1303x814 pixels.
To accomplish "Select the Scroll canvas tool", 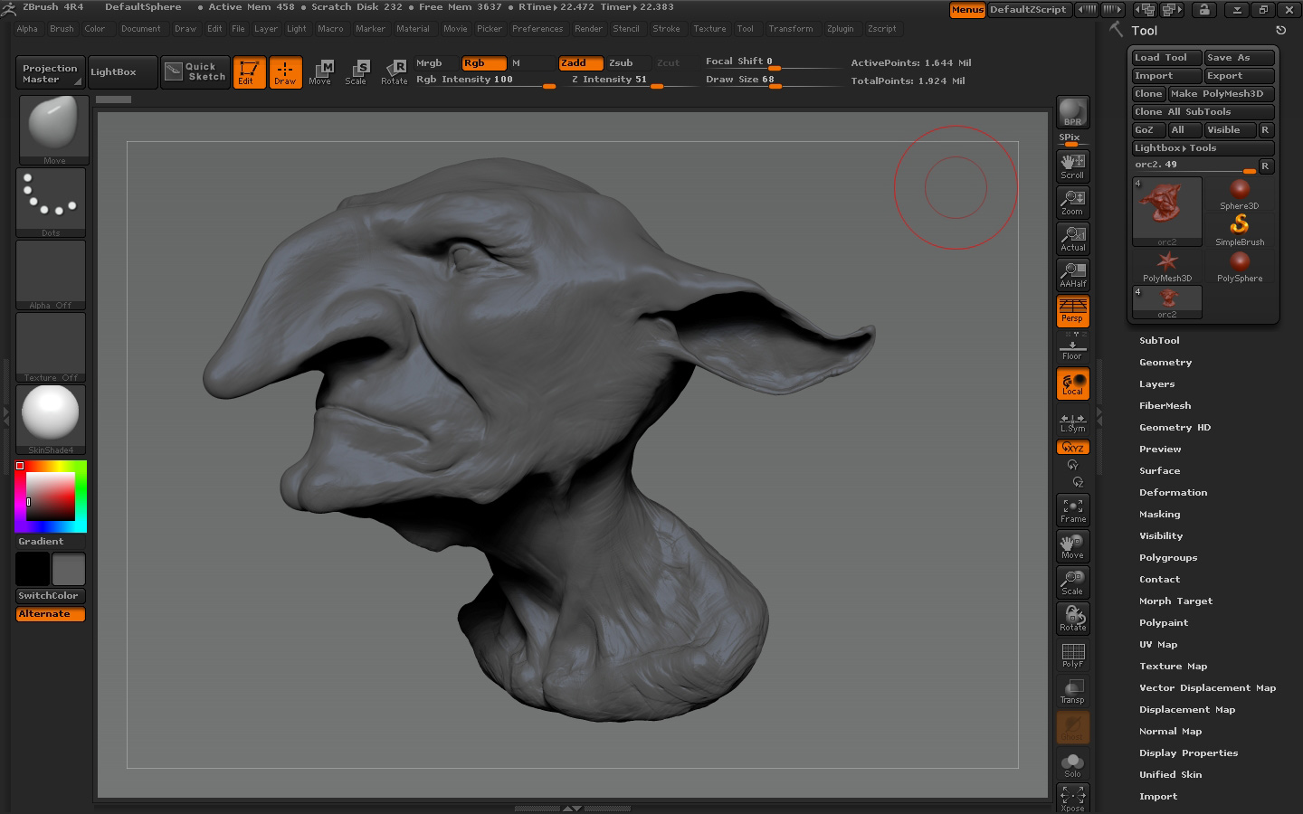I will tap(1072, 166).
